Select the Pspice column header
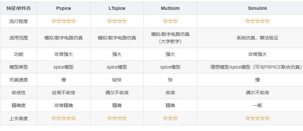303x131 pixels. [63, 8]
